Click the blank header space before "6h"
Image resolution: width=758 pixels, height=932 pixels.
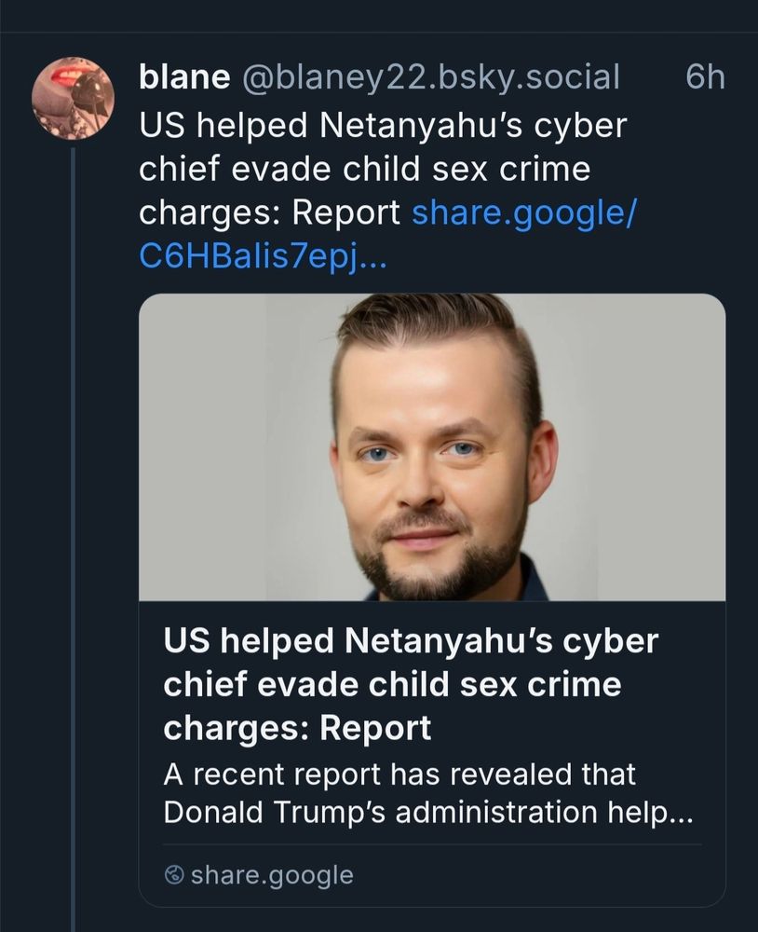(x=650, y=77)
